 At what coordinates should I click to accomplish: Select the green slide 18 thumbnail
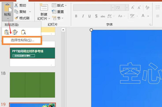click(32, 85)
